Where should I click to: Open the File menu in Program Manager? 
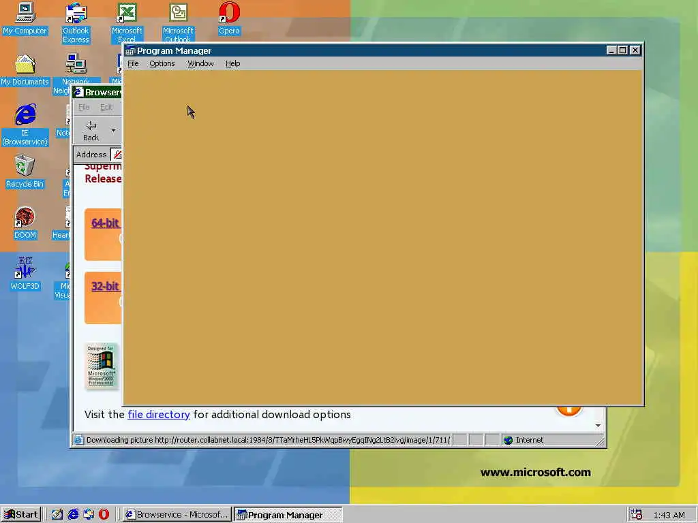pyautogui.click(x=133, y=63)
